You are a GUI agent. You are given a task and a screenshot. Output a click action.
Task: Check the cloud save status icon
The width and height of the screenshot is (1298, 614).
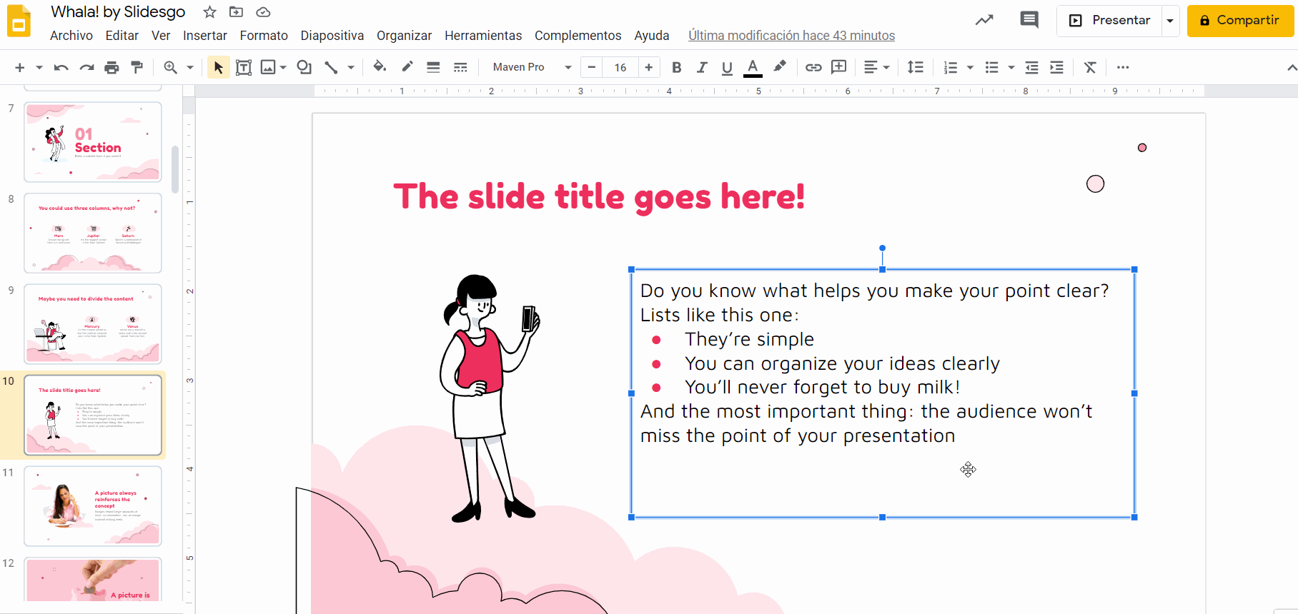point(263,12)
